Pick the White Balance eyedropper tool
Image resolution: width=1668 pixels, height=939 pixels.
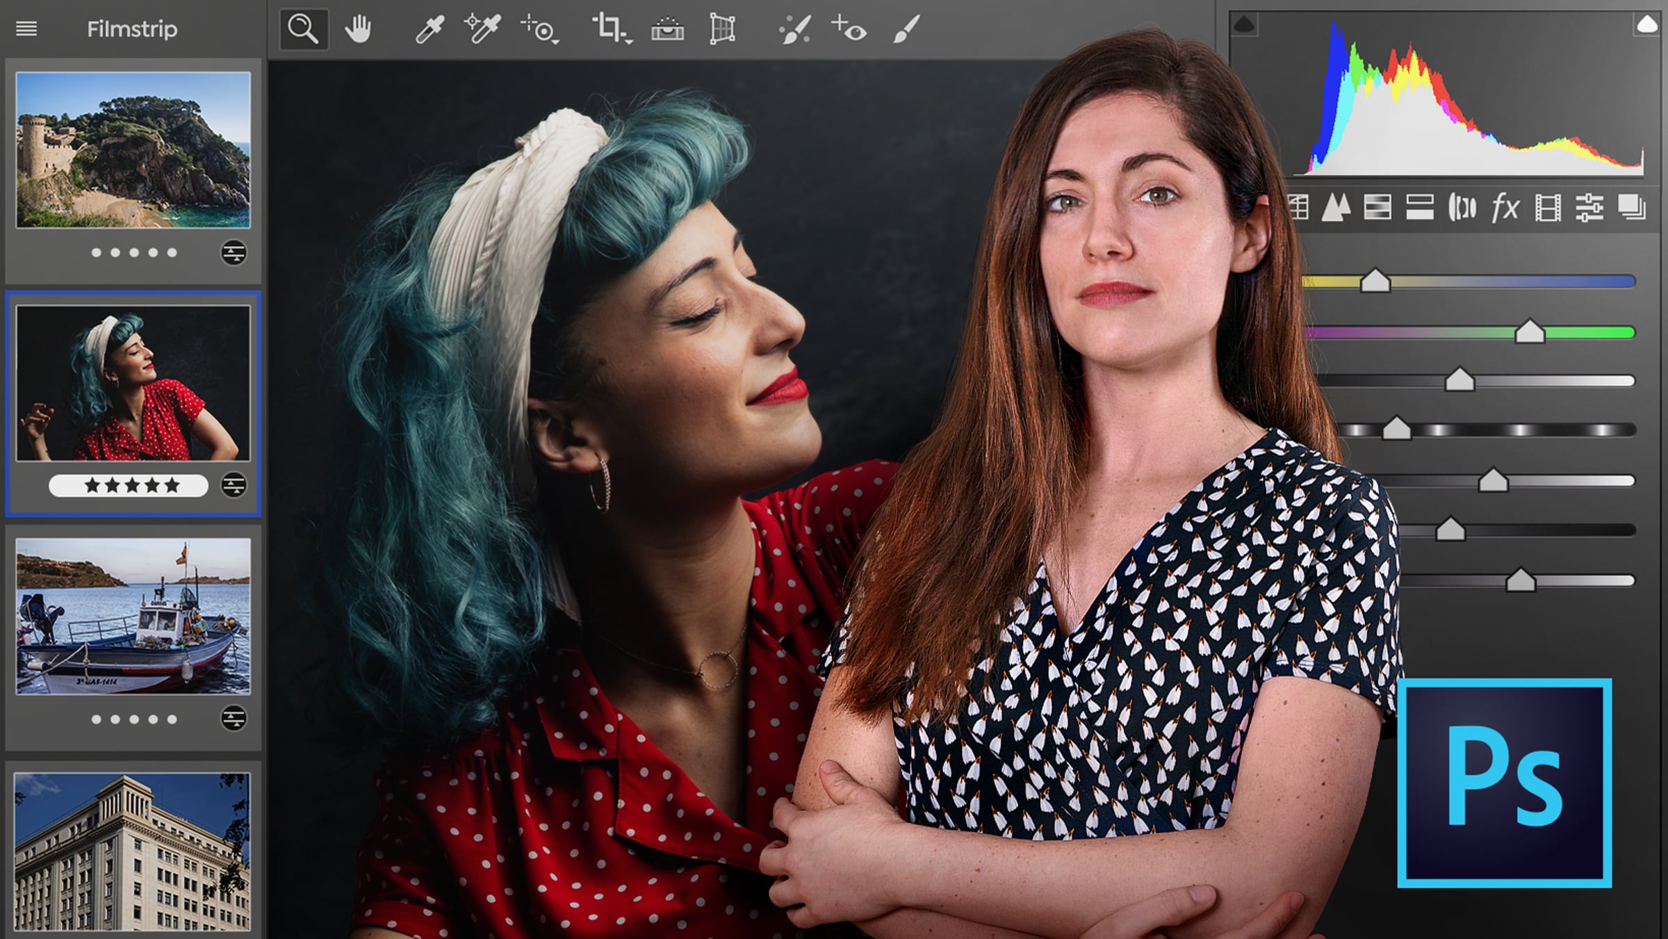(x=430, y=30)
